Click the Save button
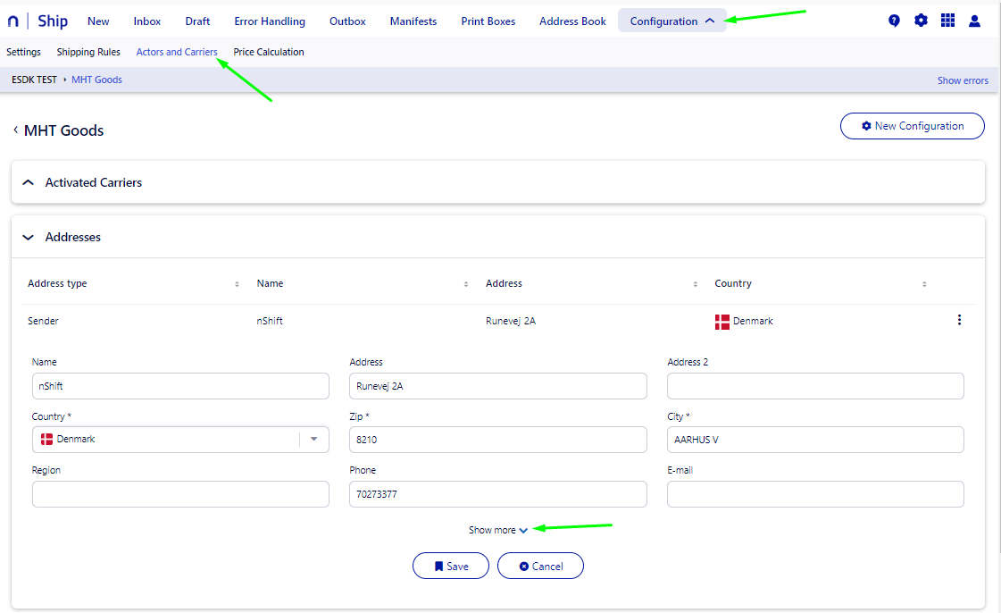Viewport: 1001px width, 613px height. point(451,566)
